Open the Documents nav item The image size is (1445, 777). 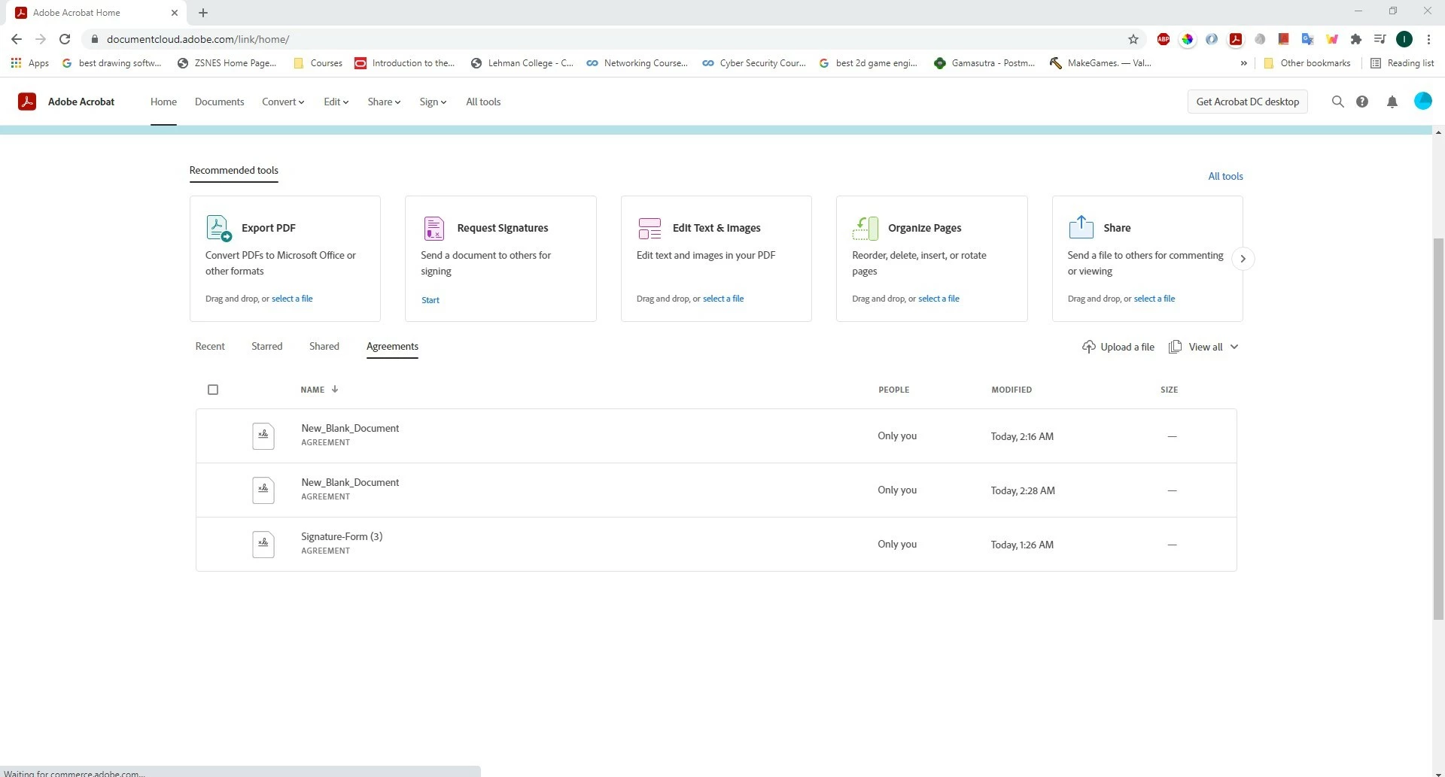[219, 102]
